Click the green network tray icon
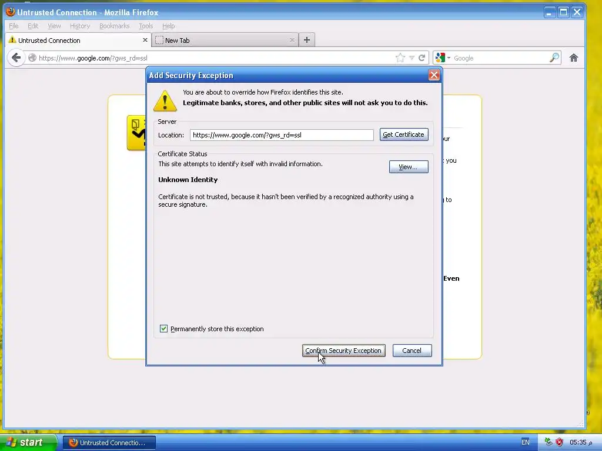The height and width of the screenshot is (451, 602). pos(549,442)
